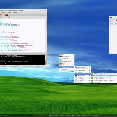
Task: Click the Geany terminal pane scrollbar
Action: [x=45, y=60]
